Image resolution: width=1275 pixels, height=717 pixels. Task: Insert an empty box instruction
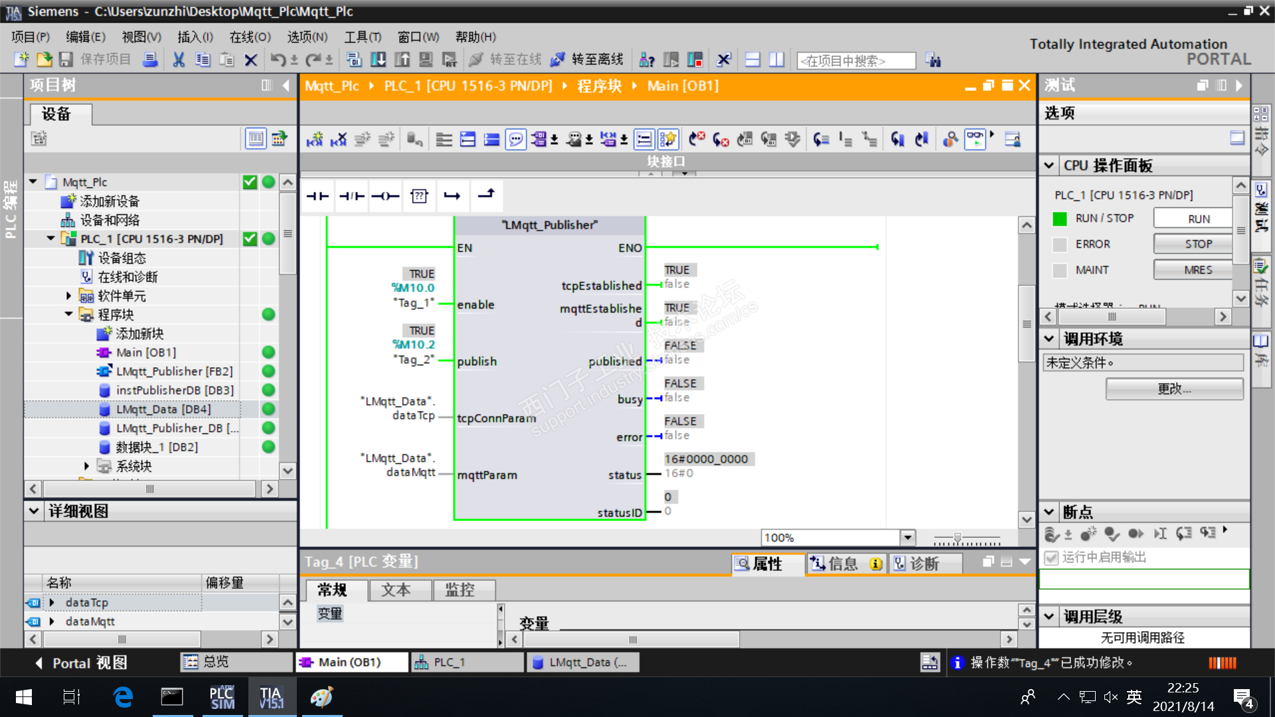[x=419, y=196]
